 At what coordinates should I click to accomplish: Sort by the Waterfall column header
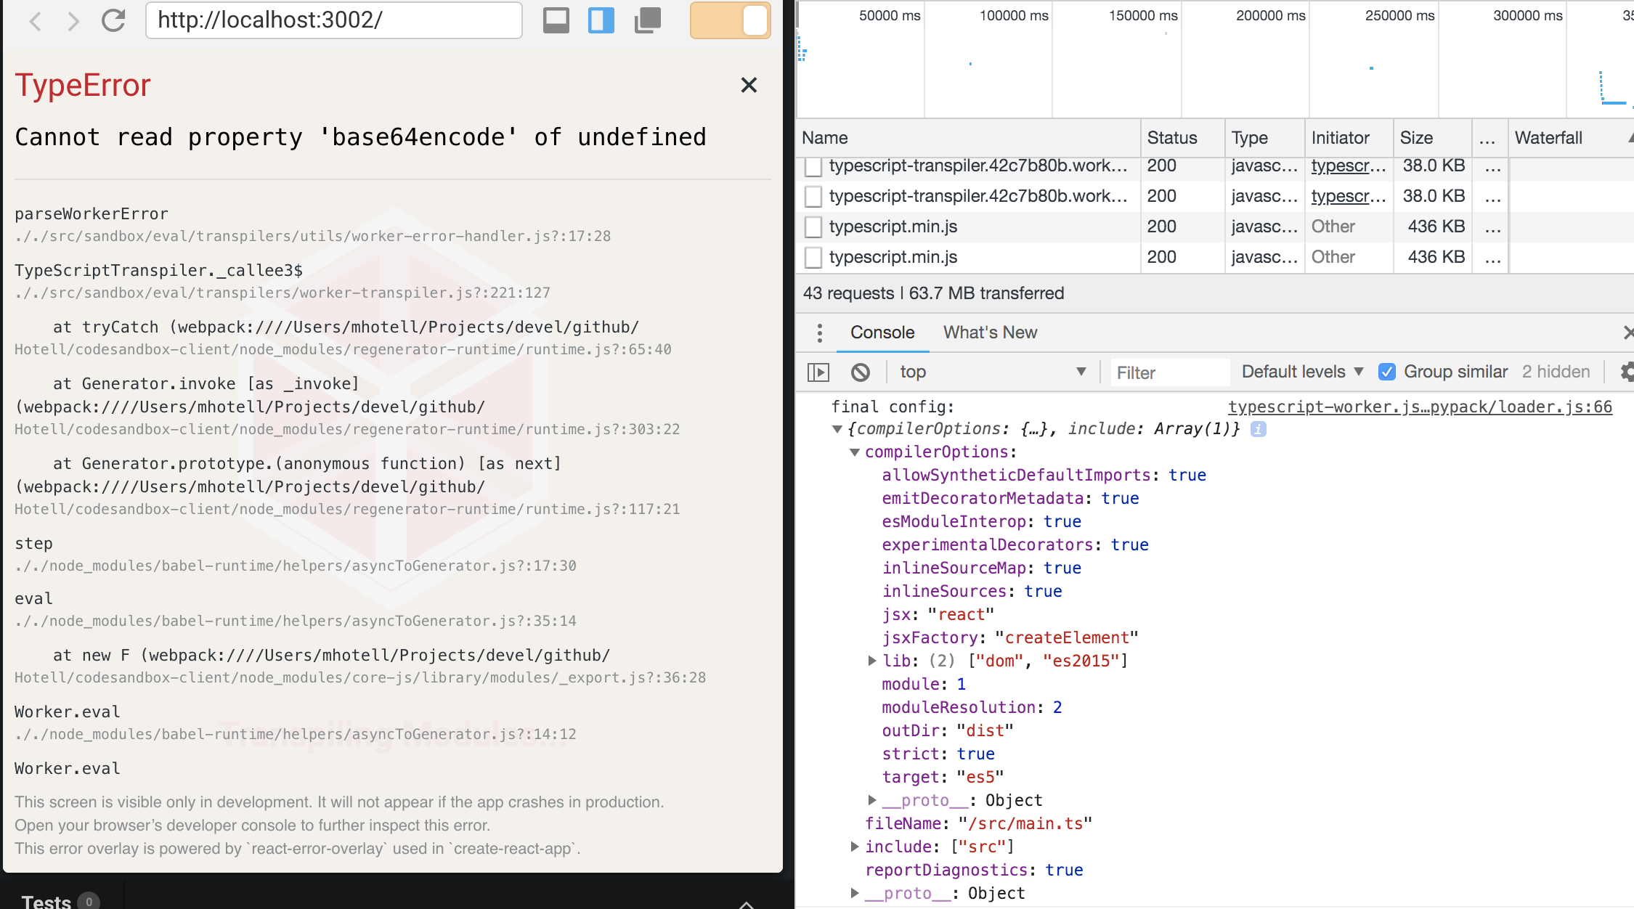click(x=1572, y=138)
